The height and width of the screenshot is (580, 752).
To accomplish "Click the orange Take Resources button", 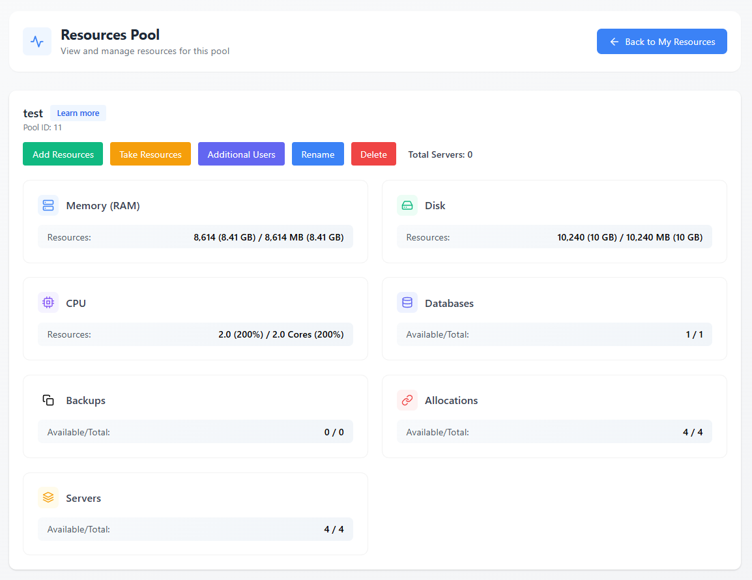I will 151,154.
